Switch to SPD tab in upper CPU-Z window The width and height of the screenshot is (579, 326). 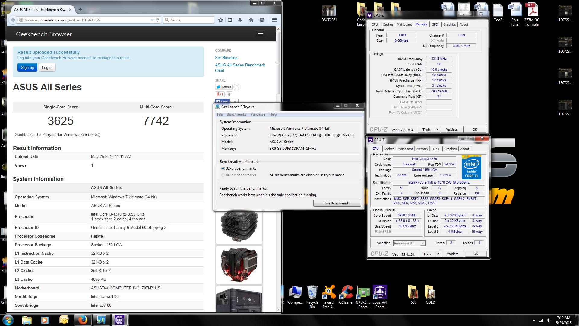click(435, 24)
